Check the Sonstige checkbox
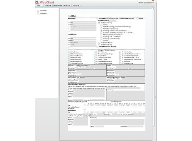192x141 pixels. click(101, 40)
